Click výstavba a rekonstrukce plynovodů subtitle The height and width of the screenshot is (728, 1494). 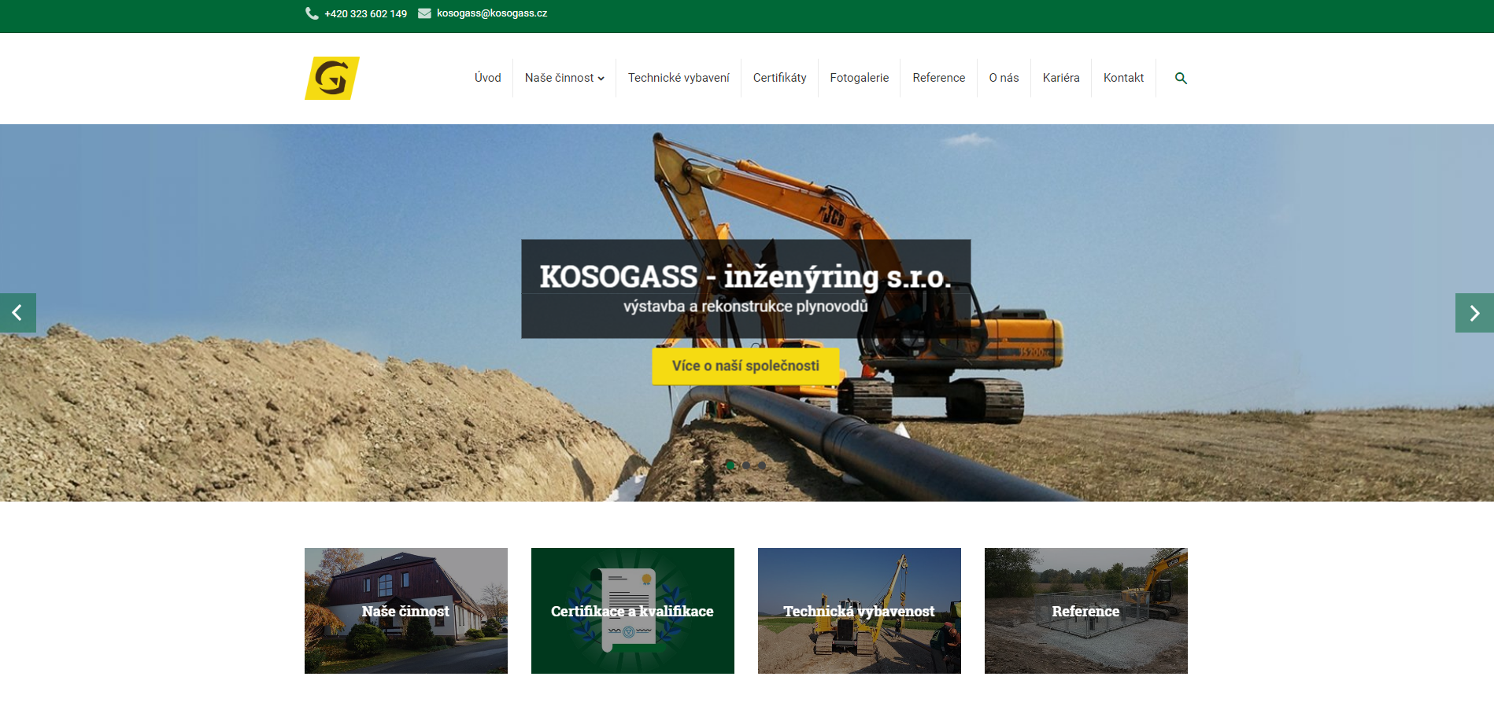(745, 306)
